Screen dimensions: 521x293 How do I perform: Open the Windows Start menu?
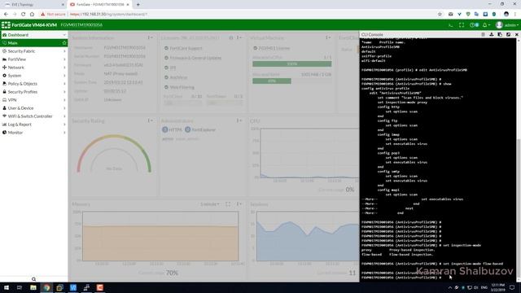point(7,287)
